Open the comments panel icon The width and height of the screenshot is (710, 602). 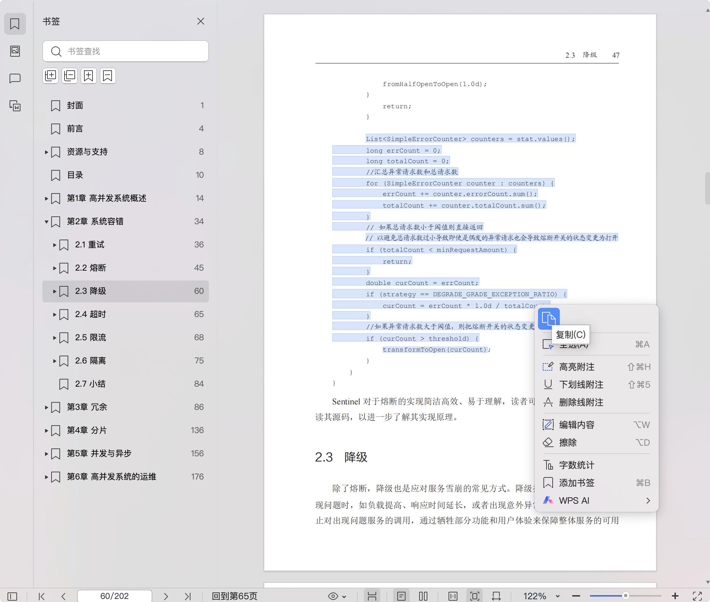(x=15, y=78)
